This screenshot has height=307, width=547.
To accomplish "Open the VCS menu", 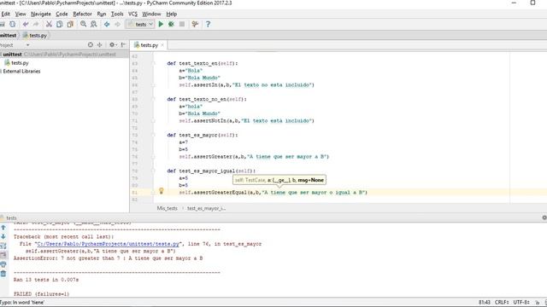I will pos(133,14).
